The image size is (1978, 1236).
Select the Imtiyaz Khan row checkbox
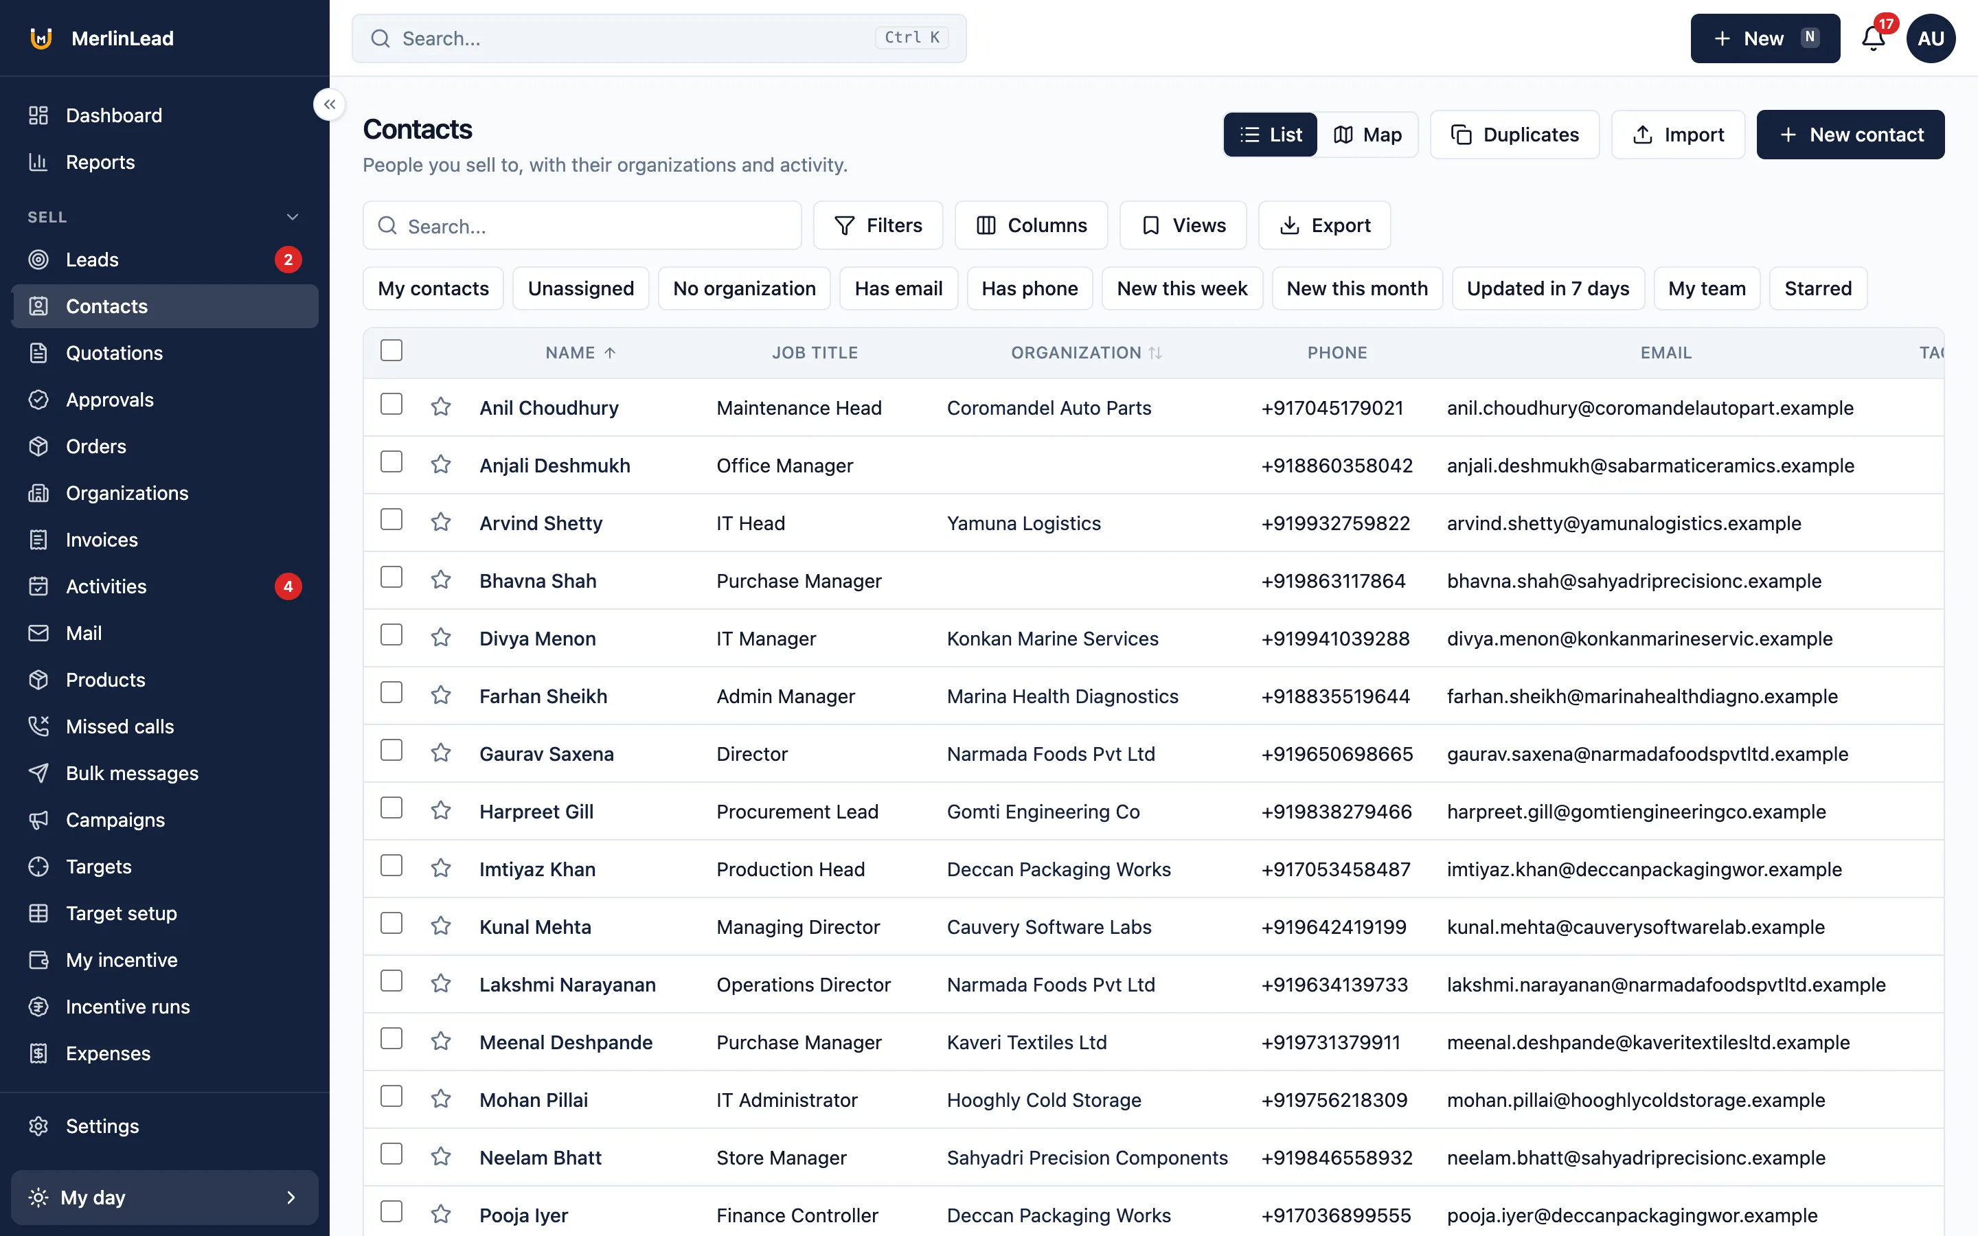(x=391, y=866)
